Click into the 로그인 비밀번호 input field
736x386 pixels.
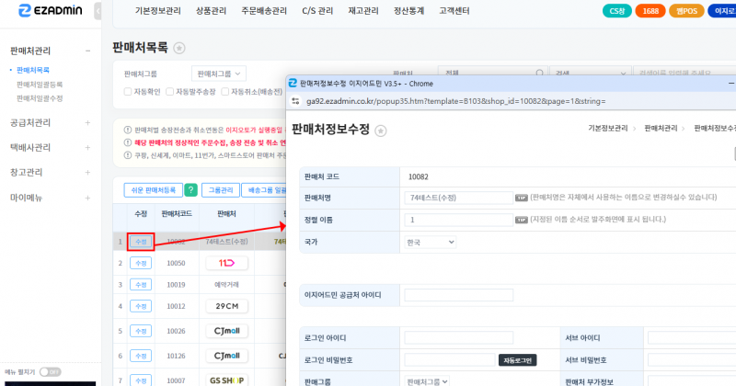coord(450,360)
